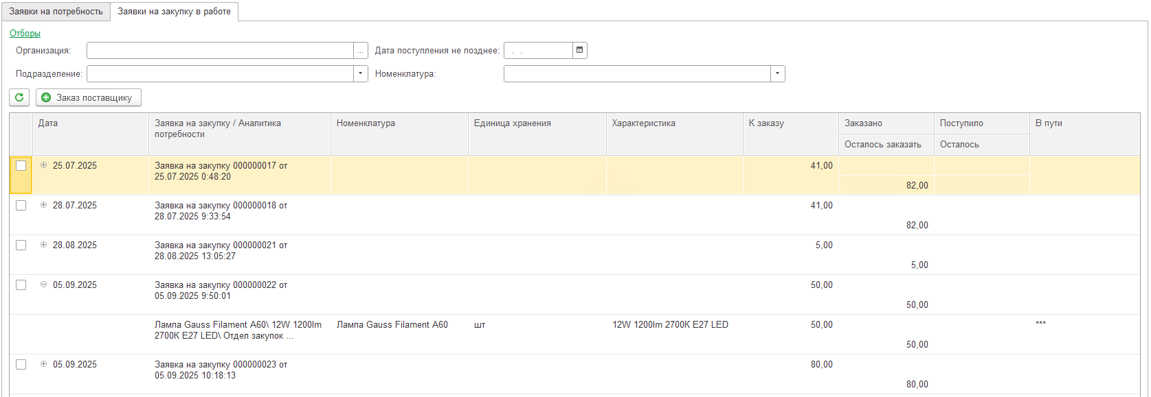Open the calendar picker for the date field
This screenshot has height=397, width=1151.
point(580,50)
